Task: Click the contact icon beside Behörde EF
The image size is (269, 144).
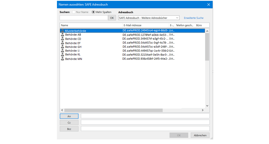Action: coord(63,43)
